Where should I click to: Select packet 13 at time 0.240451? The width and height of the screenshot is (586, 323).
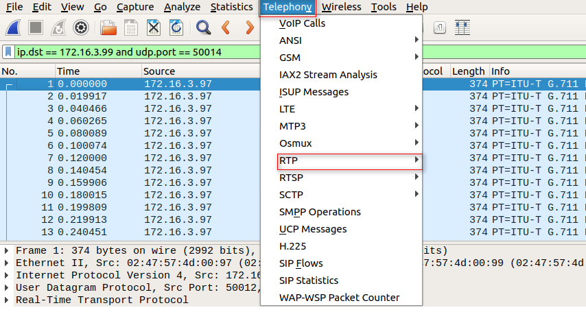click(130, 232)
